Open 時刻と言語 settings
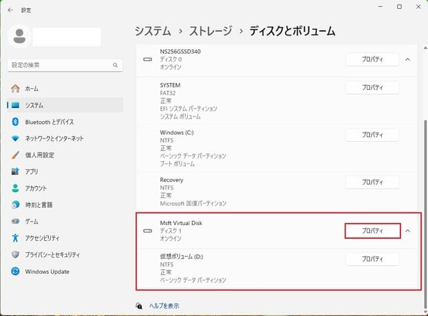Image resolution: width=428 pixels, height=316 pixels. click(66, 205)
